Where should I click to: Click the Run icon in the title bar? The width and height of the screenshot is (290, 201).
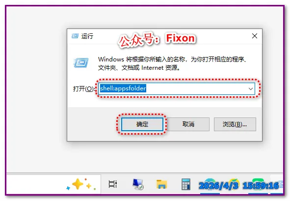pos(75,36)
